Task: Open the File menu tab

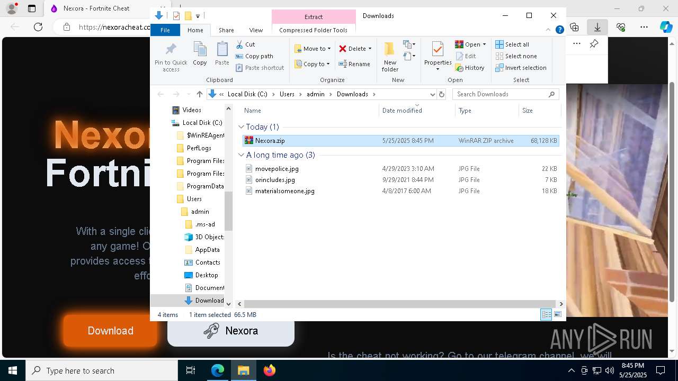Action: coord(165,30)
